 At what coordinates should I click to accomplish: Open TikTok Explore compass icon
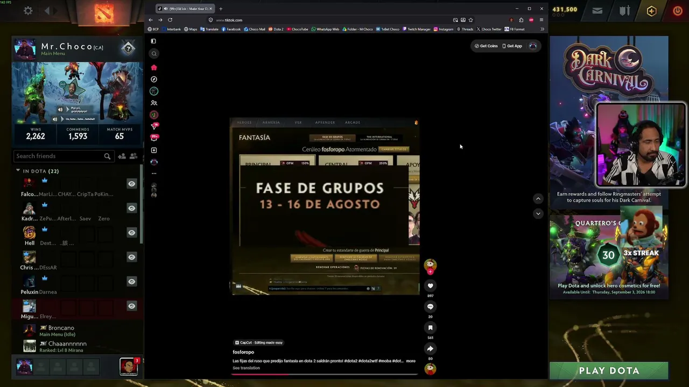(154, 79)
